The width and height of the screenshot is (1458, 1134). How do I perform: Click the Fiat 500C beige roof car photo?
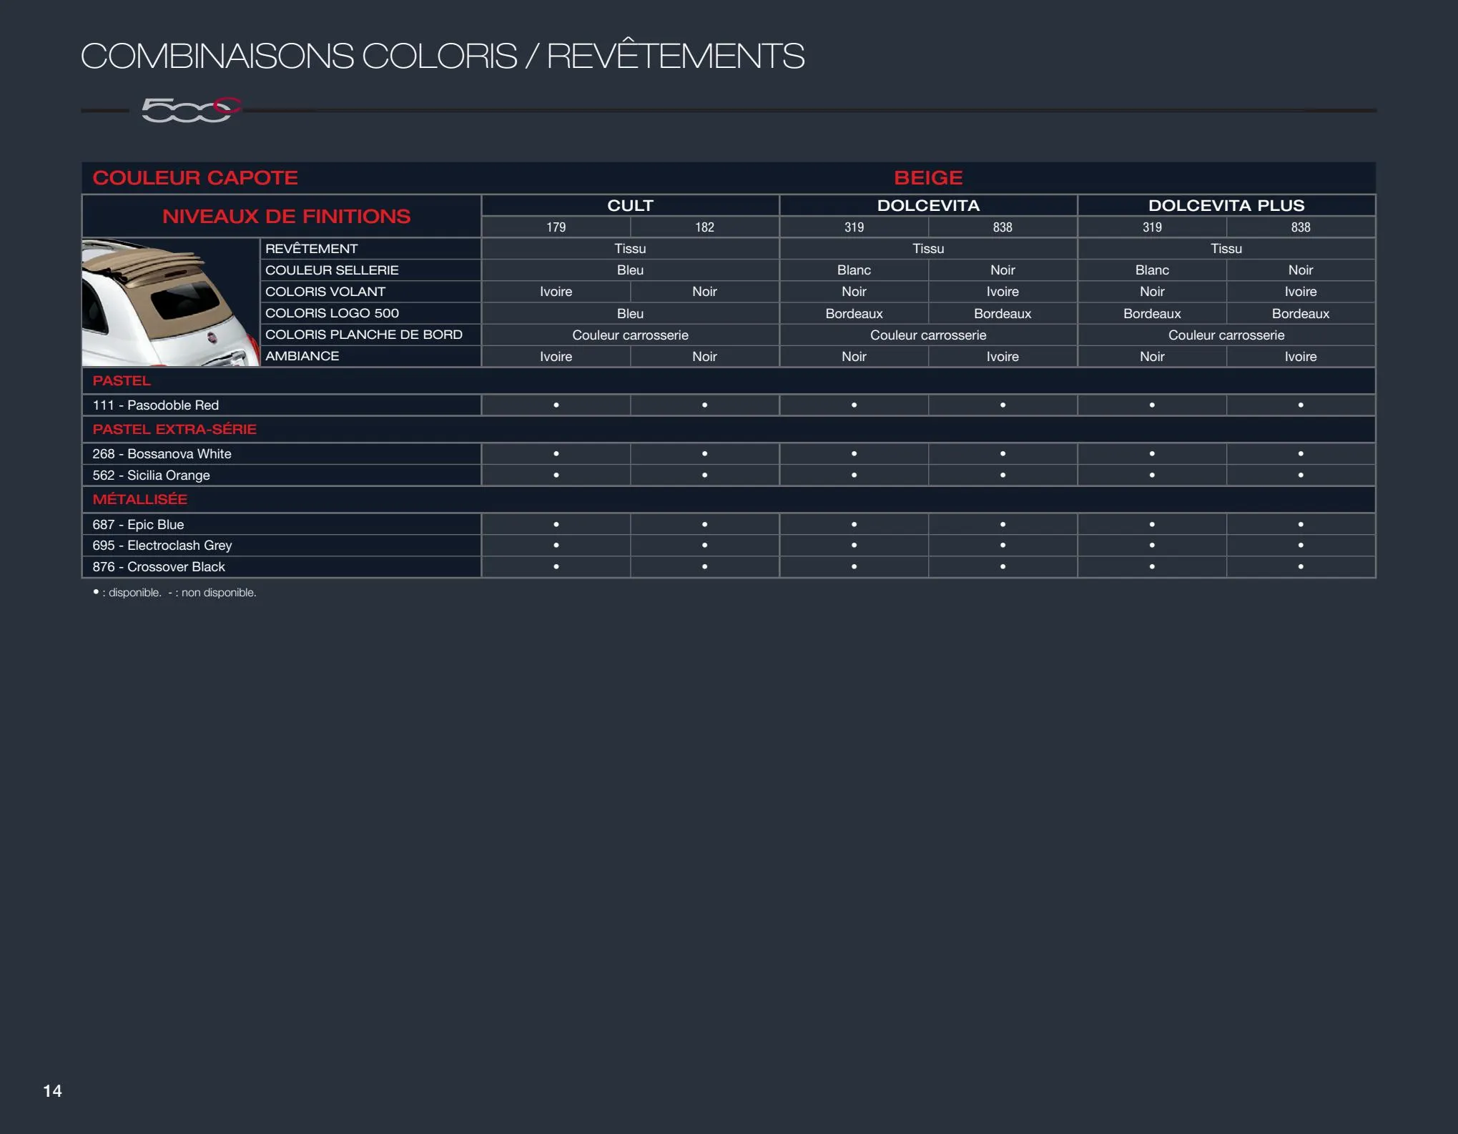171,302
